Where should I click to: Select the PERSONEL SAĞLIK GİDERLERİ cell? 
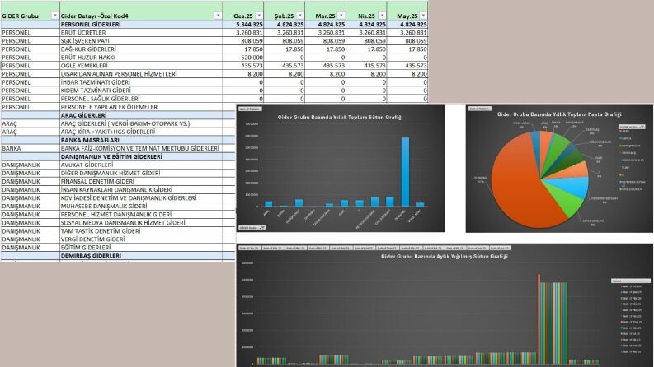coord(141,99)
